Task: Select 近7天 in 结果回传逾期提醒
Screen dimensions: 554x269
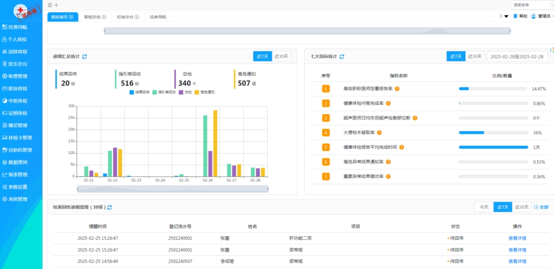Action: (x=503, y=207)
